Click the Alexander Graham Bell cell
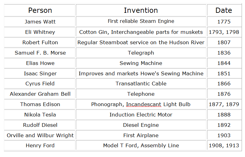Viewport: 245px width, 157px height. (x=40, y=94)
